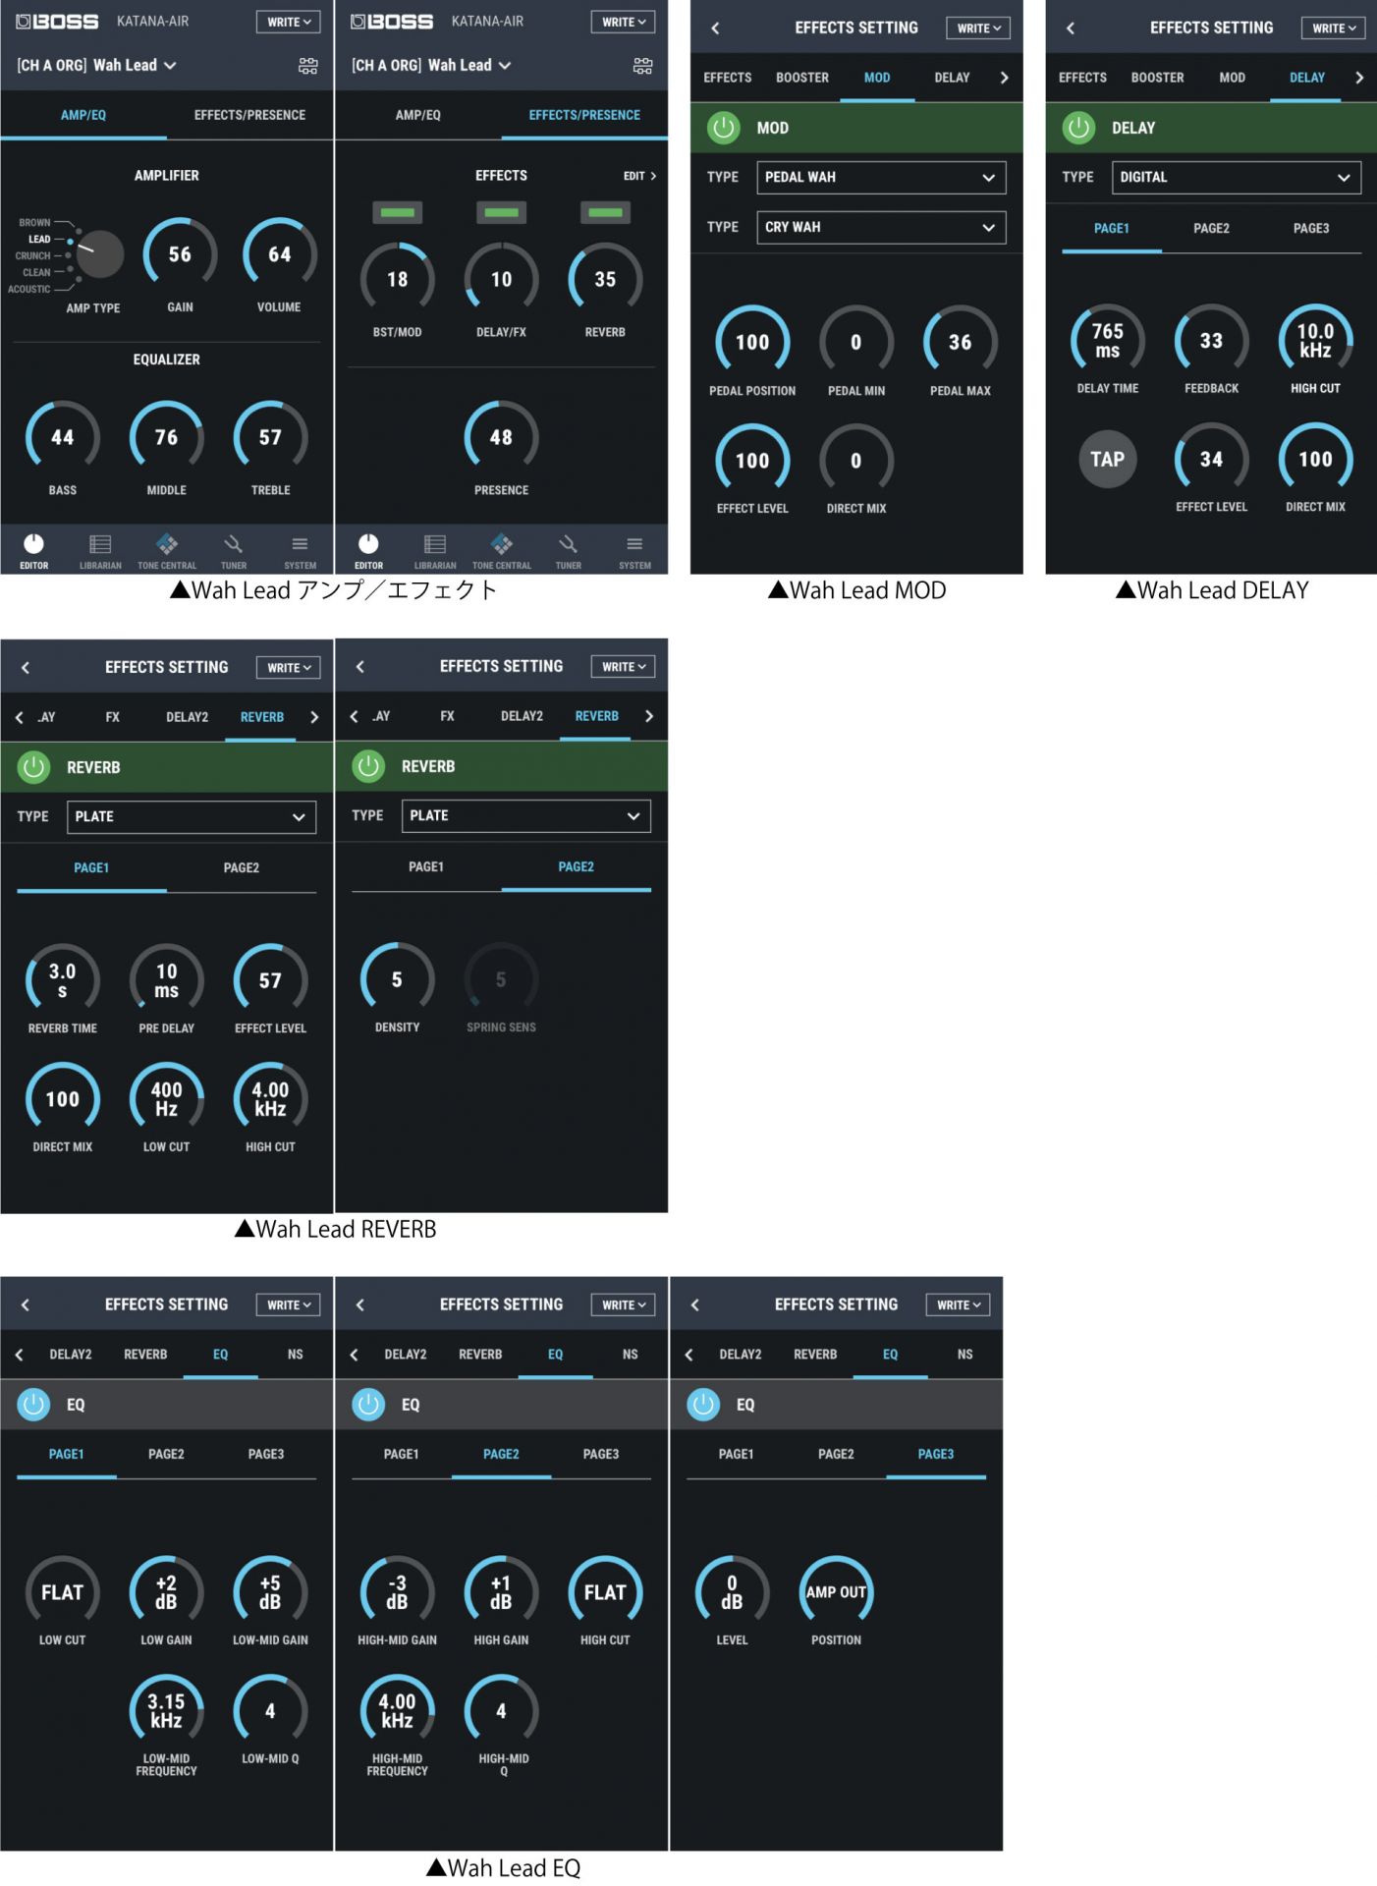Enable EQ power in the EQ PAGE3 screen

(703, 1405)
